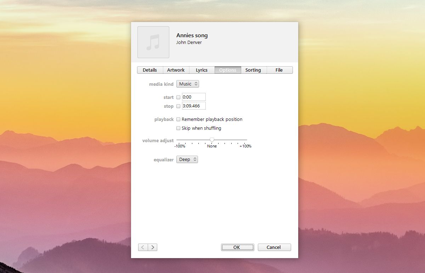Go to next song with right arrow
The width and height of the screenshot is (425, 273).
tap(152, 247)
